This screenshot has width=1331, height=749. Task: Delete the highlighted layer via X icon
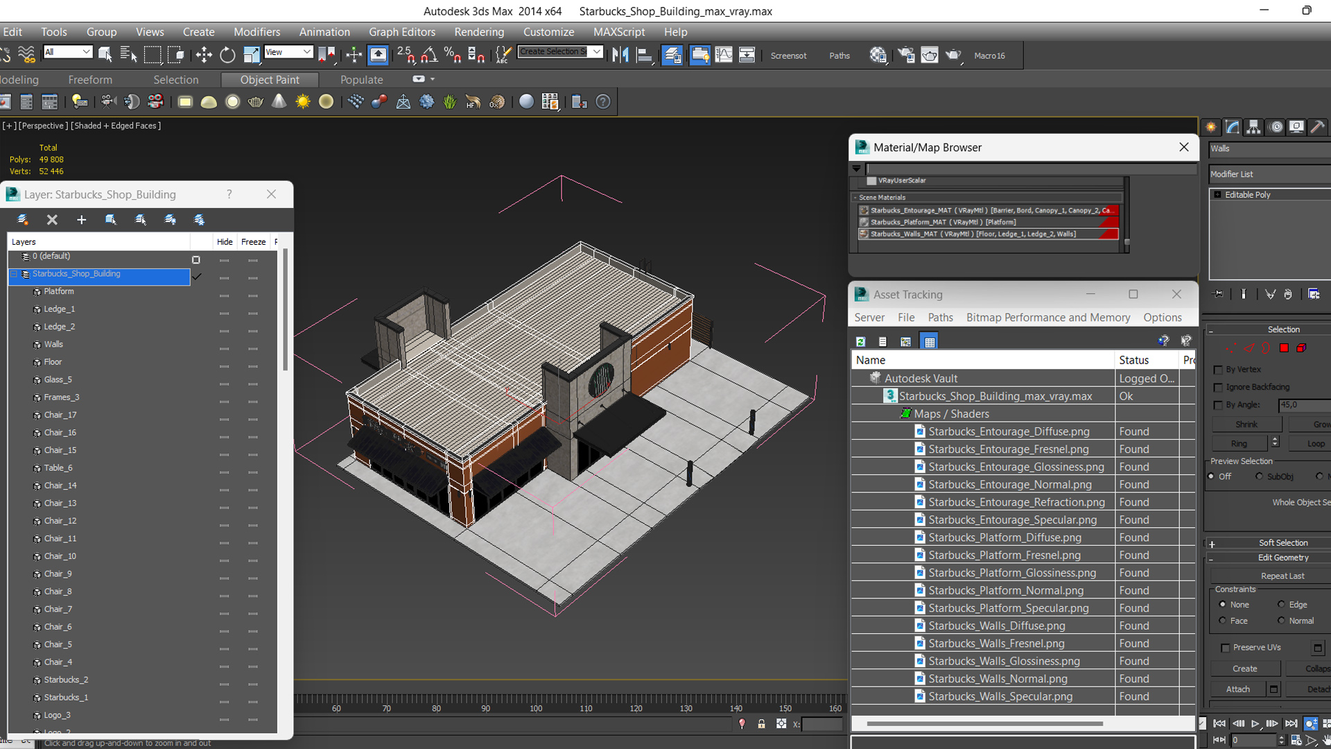pyautogui.click(x=52, y=220)
